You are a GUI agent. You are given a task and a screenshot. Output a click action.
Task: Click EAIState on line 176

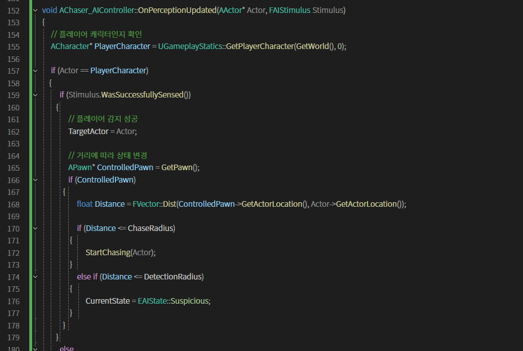coord(152,301)
